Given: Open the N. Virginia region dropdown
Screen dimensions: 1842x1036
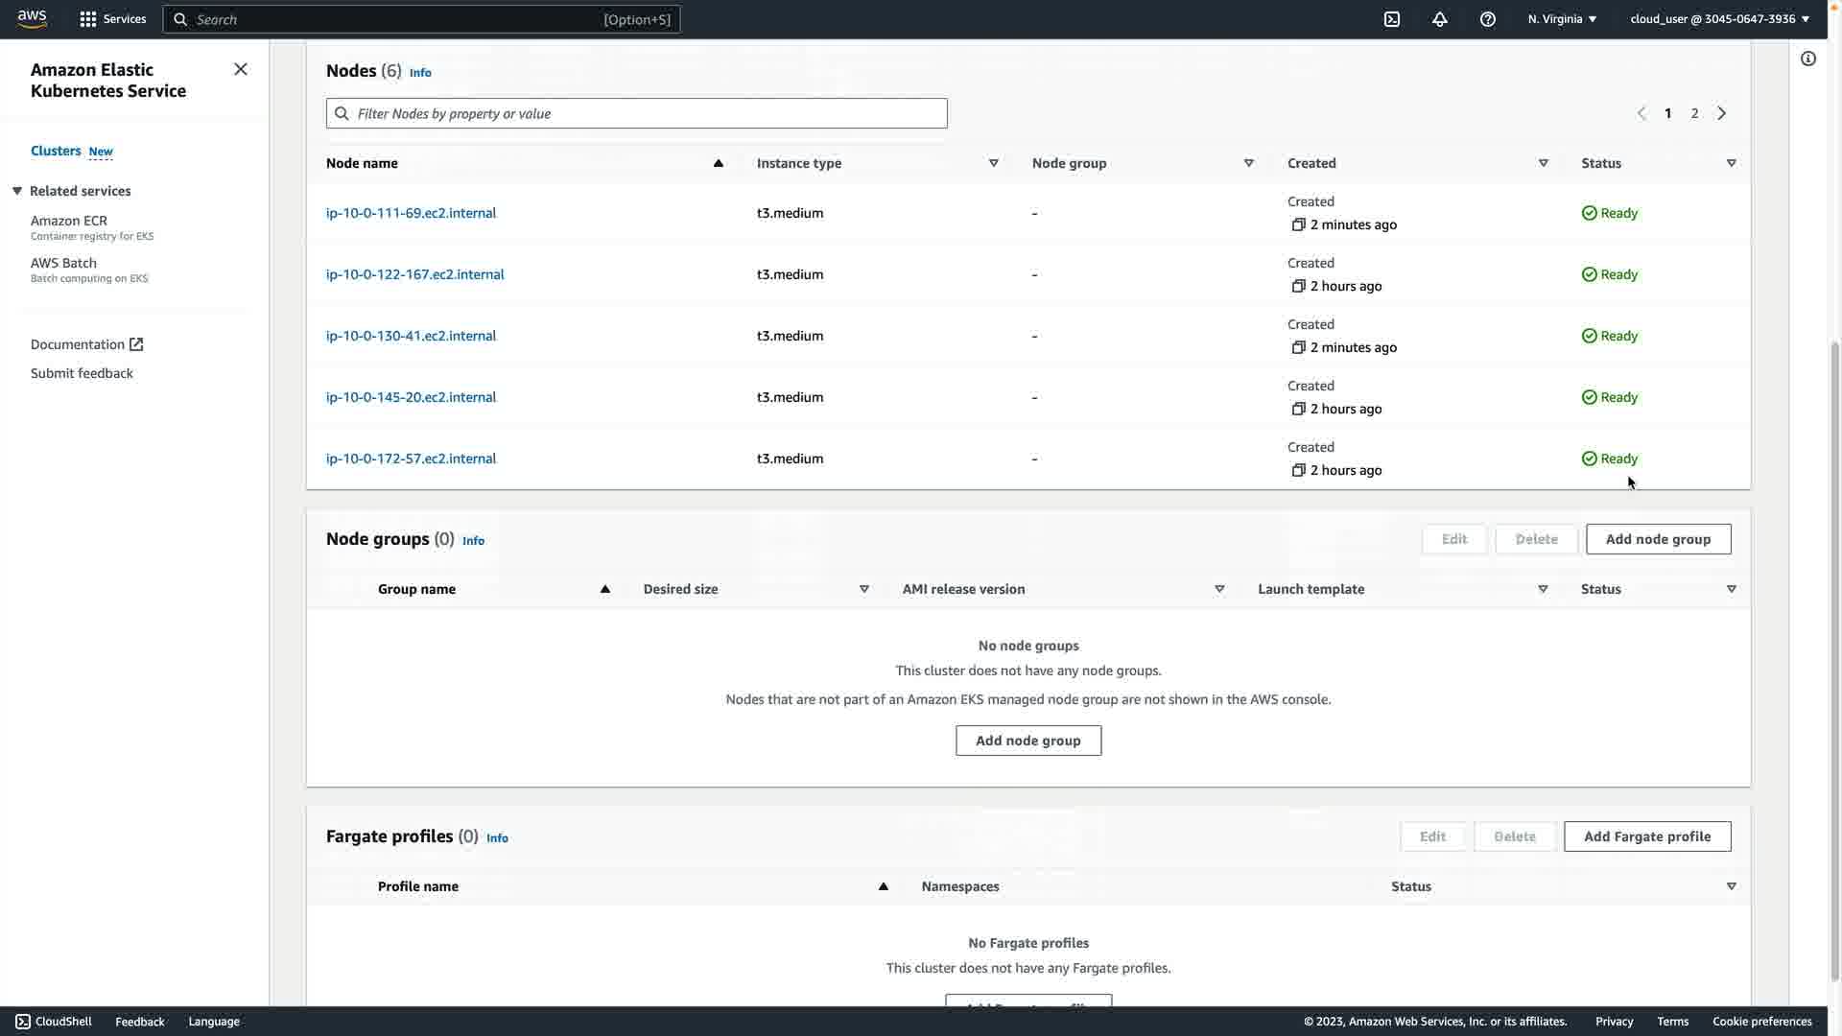Looking at the screenshot, I should point(1562,19).
